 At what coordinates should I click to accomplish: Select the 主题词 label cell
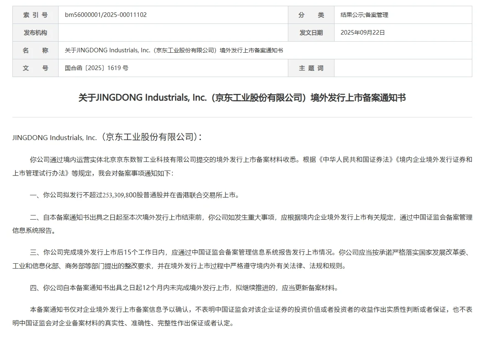pyautogui.click(x=311, y=68)
